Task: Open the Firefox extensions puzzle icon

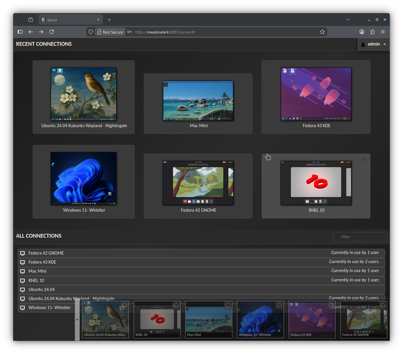Action: point(372,32)
